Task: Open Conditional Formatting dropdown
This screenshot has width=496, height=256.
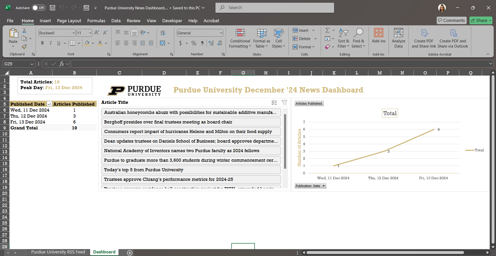Action: (x=240, y=38)
